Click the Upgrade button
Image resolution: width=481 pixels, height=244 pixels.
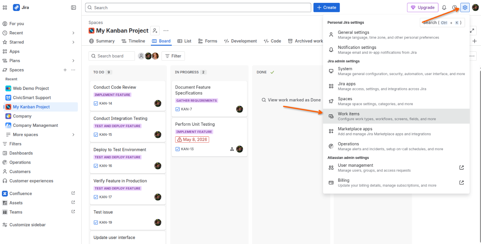tap(422, 7)
